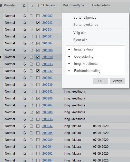The height and width of the screenshot is (162, 130).
Task: Click document icon in row 201036
Action: [31, 119]
